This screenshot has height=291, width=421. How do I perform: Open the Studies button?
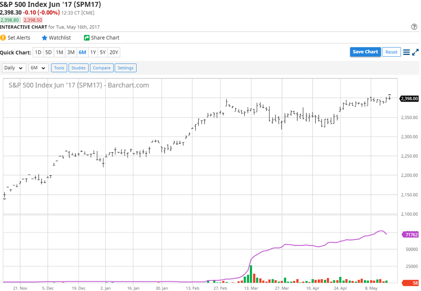[79, 68]
